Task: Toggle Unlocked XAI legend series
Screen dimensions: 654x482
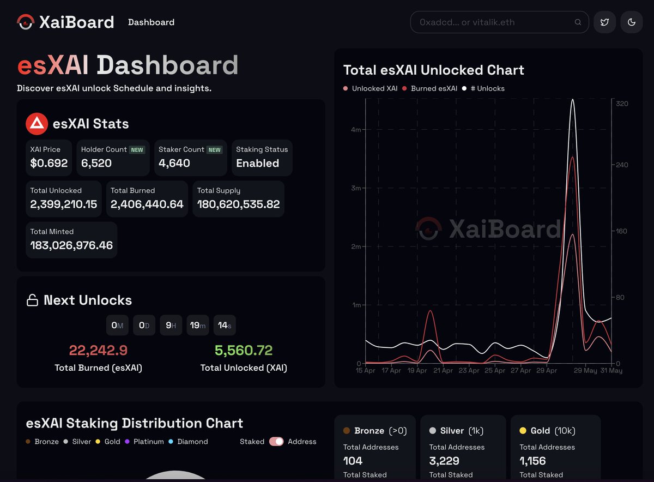Action: 371,88
